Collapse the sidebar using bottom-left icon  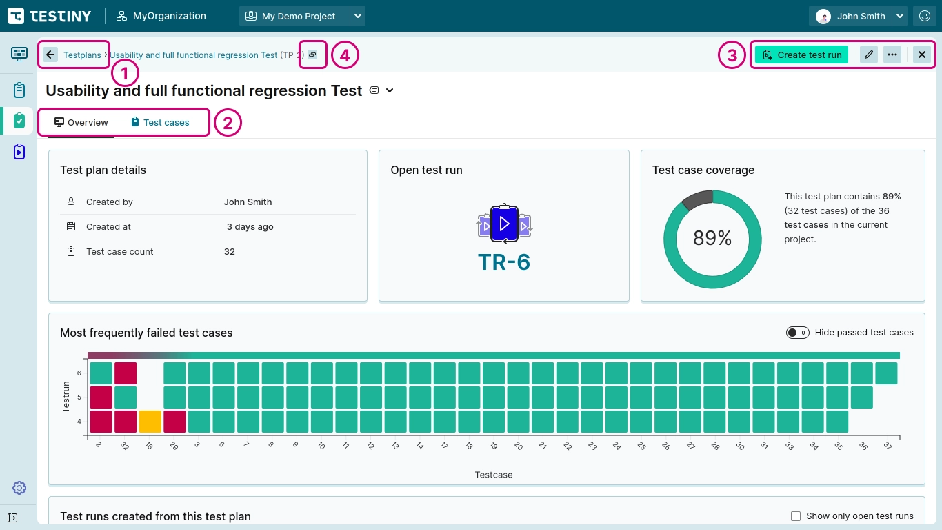[x=12, y=518]
